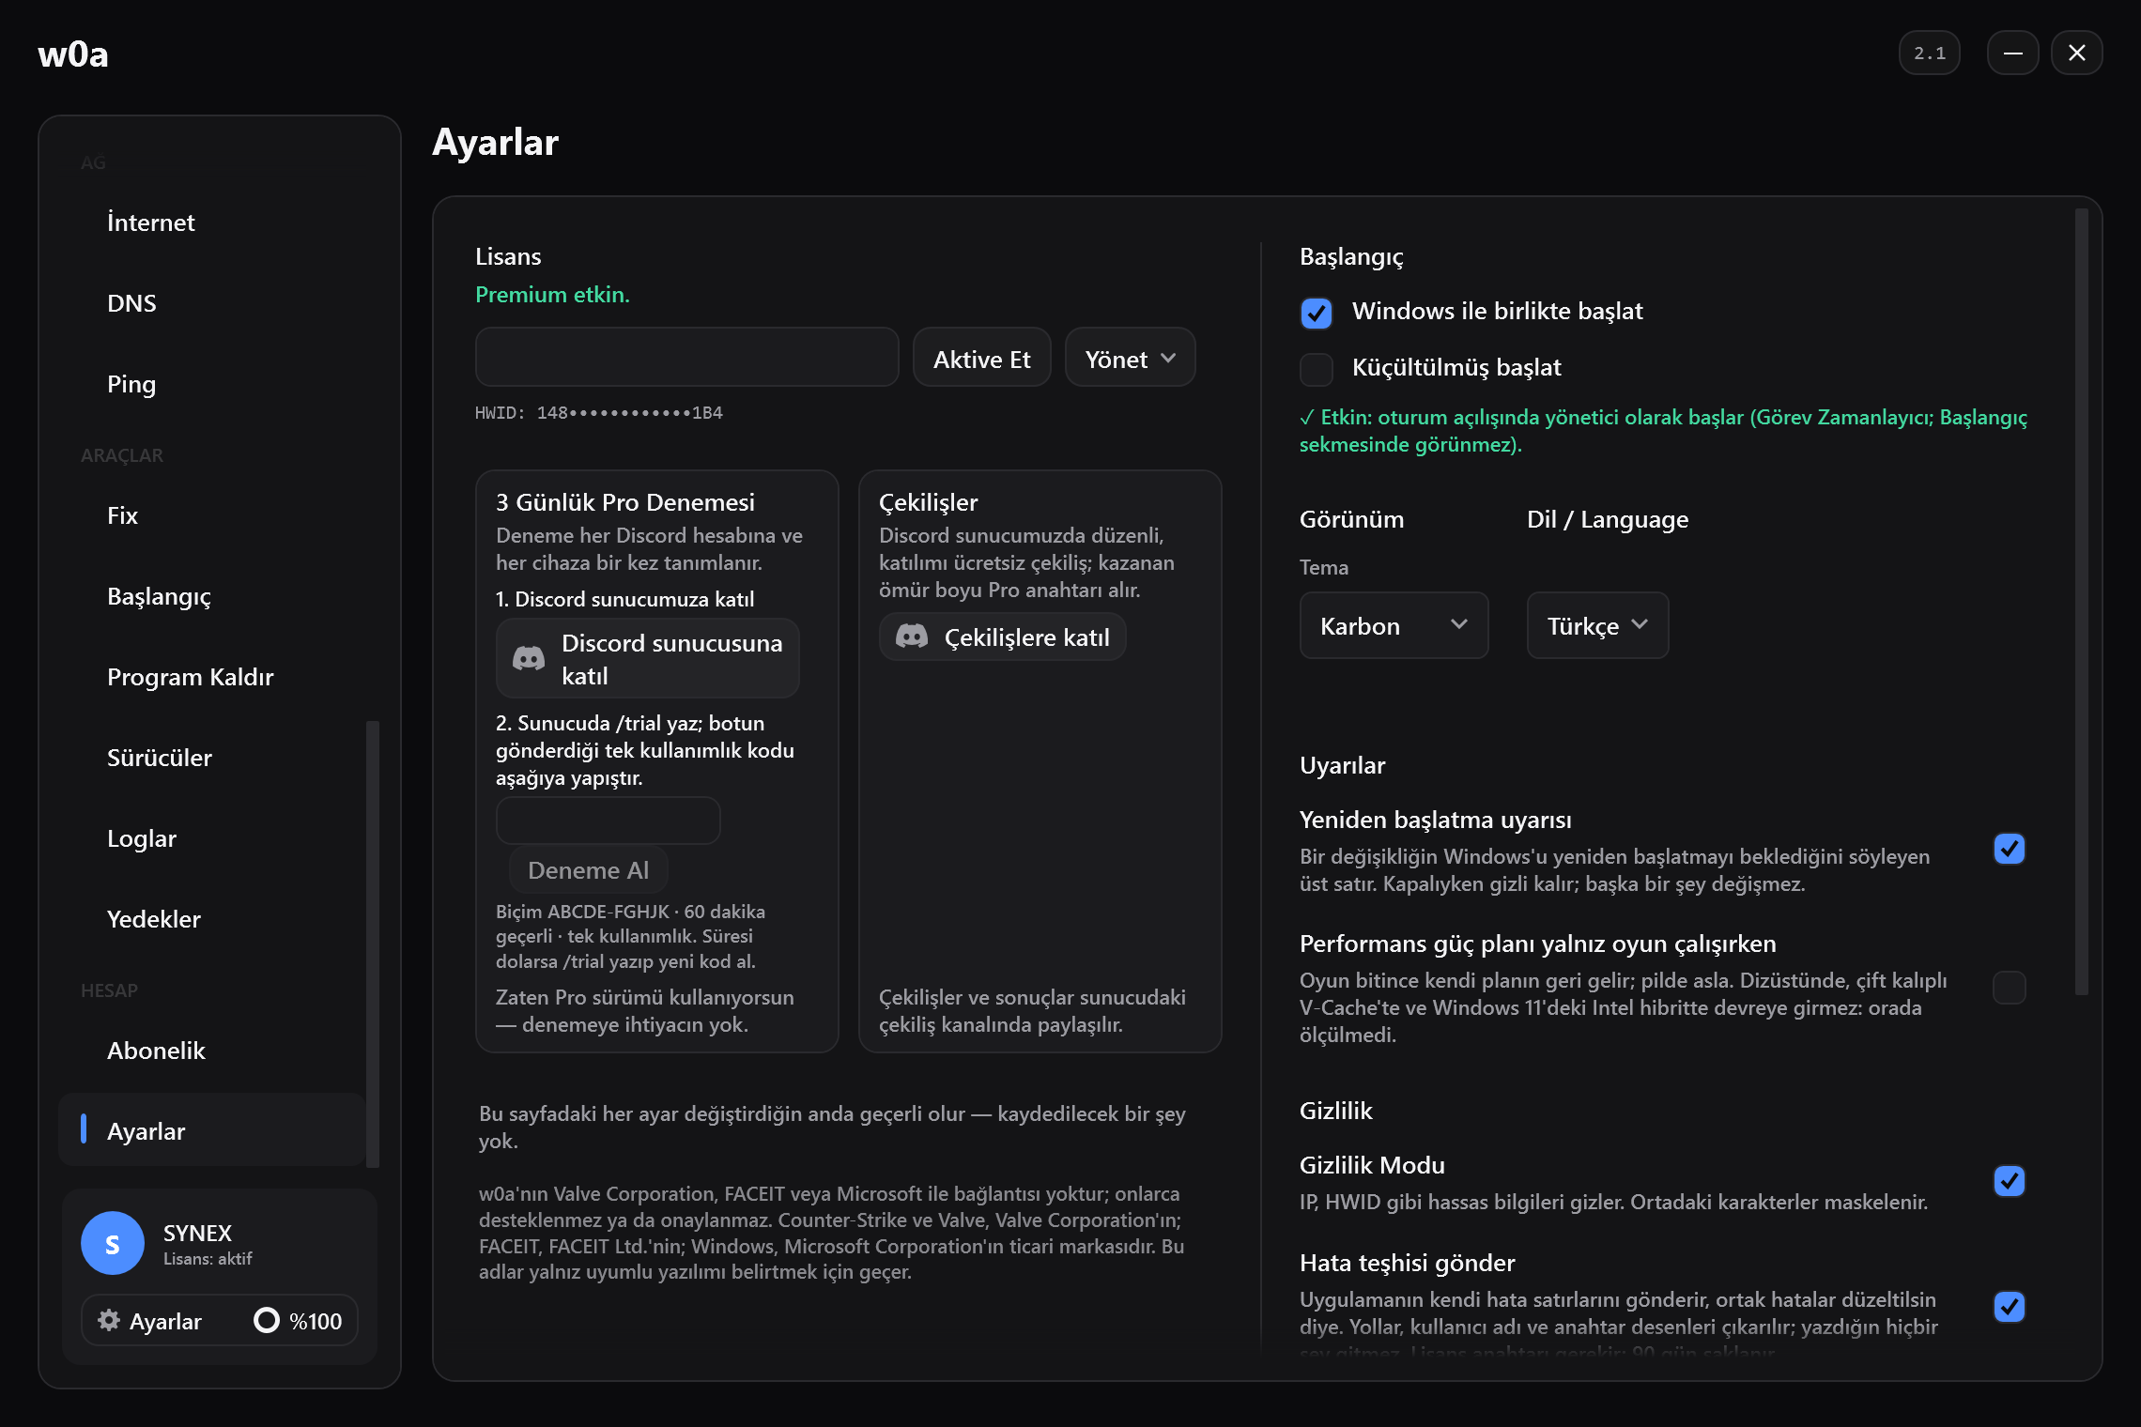Uncheck 'Windows ile birlikte başlat'
The width and height of the screenshot is (2141, 1427).
(1317, 313)
